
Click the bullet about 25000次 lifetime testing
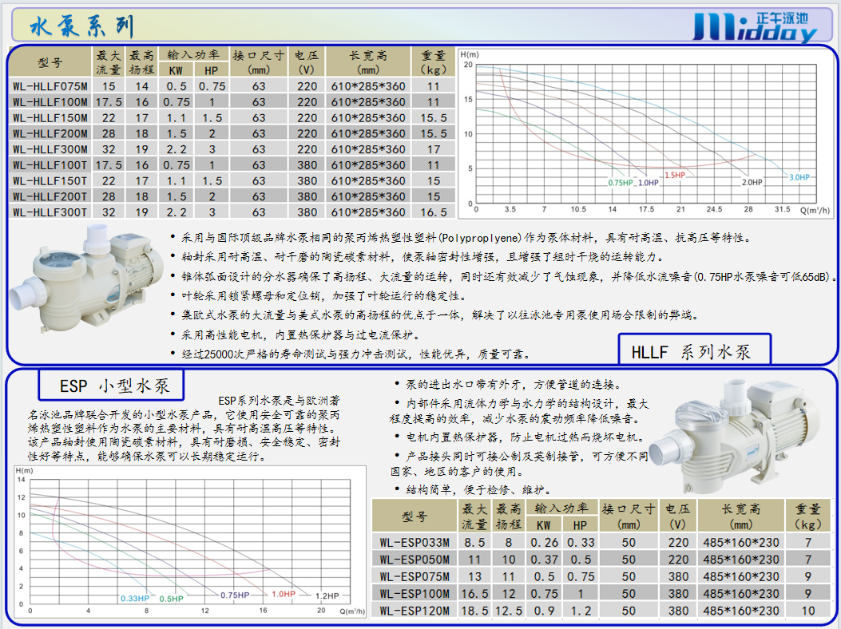point(351,354)
